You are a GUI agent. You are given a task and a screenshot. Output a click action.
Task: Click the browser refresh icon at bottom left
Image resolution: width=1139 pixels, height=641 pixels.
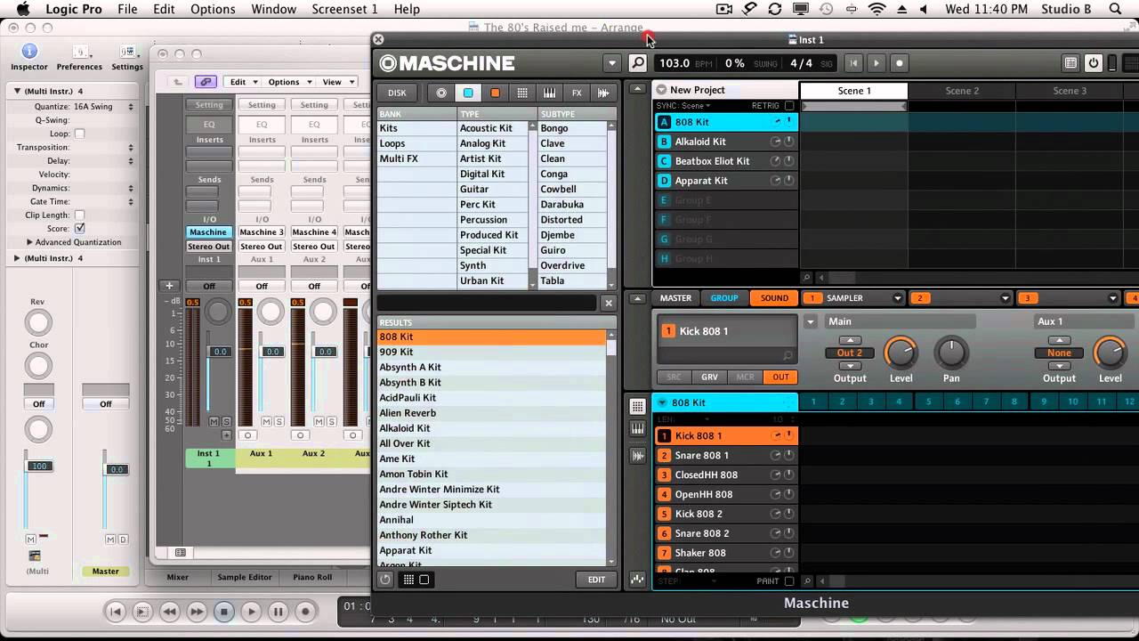point(385,580)
